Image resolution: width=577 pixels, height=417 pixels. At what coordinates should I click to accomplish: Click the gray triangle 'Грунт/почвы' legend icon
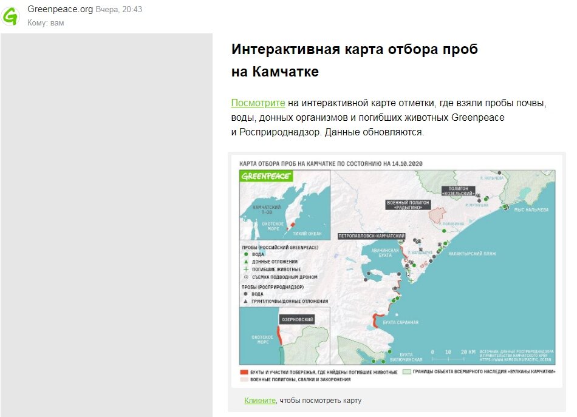[245, 301]
